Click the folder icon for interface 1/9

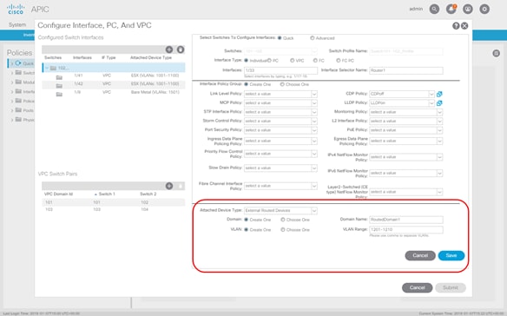59,94
